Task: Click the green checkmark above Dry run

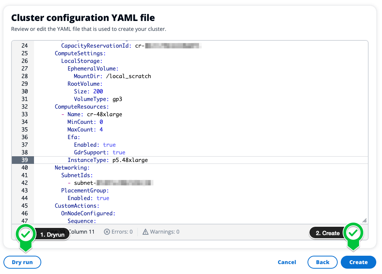Action: click(25, 234)
